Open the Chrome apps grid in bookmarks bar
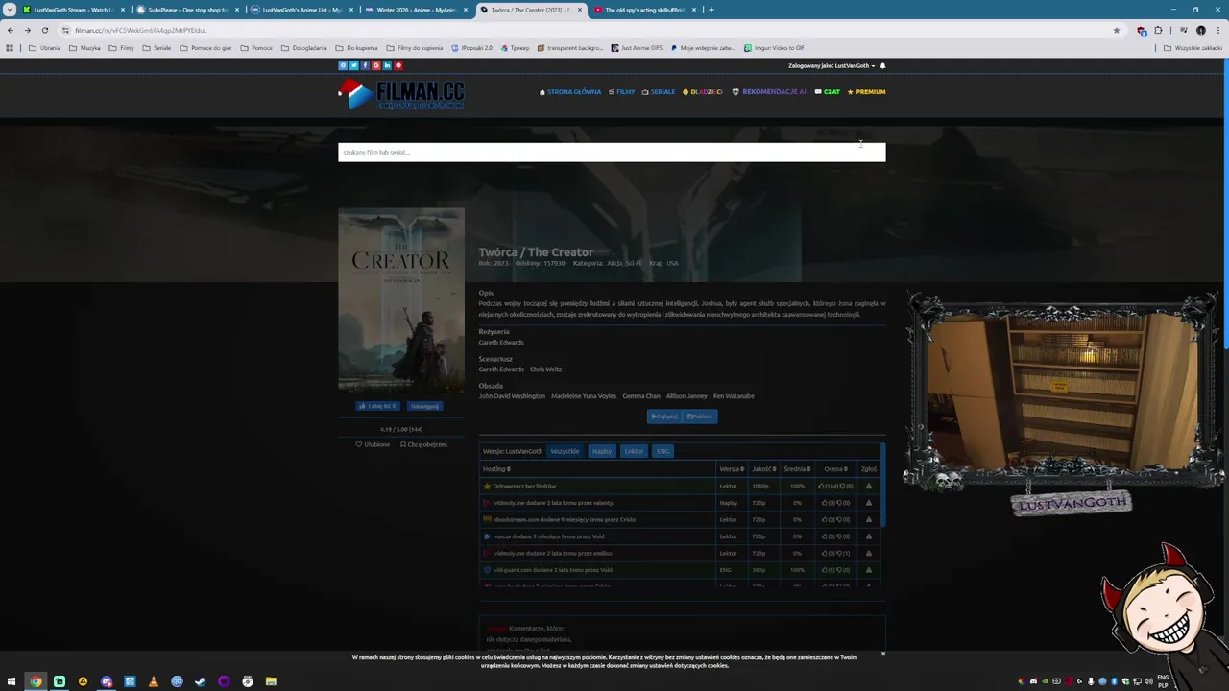1229x691 pixels. [x=11, y=47]
